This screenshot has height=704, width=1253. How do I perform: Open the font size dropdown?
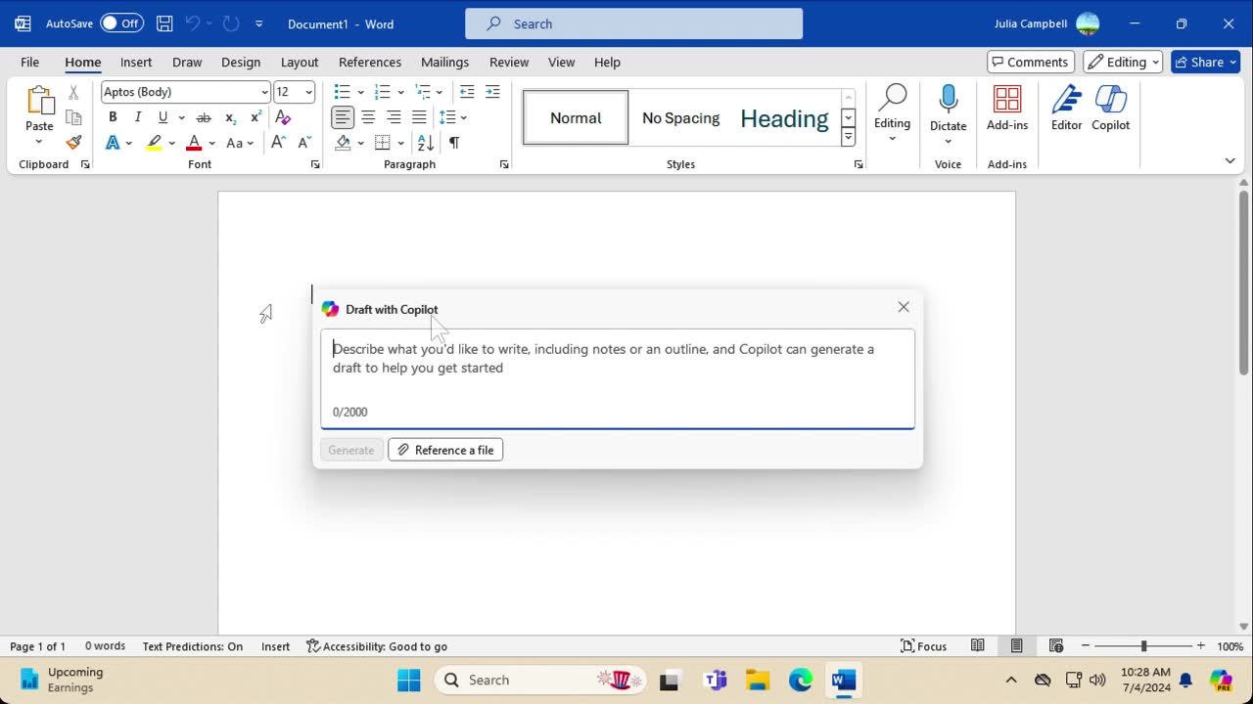pos(308,92)
